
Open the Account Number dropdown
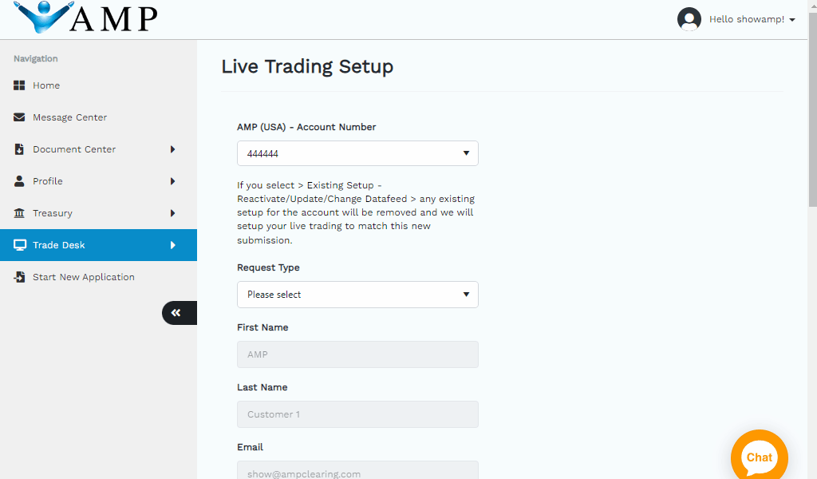pos(357,153)
